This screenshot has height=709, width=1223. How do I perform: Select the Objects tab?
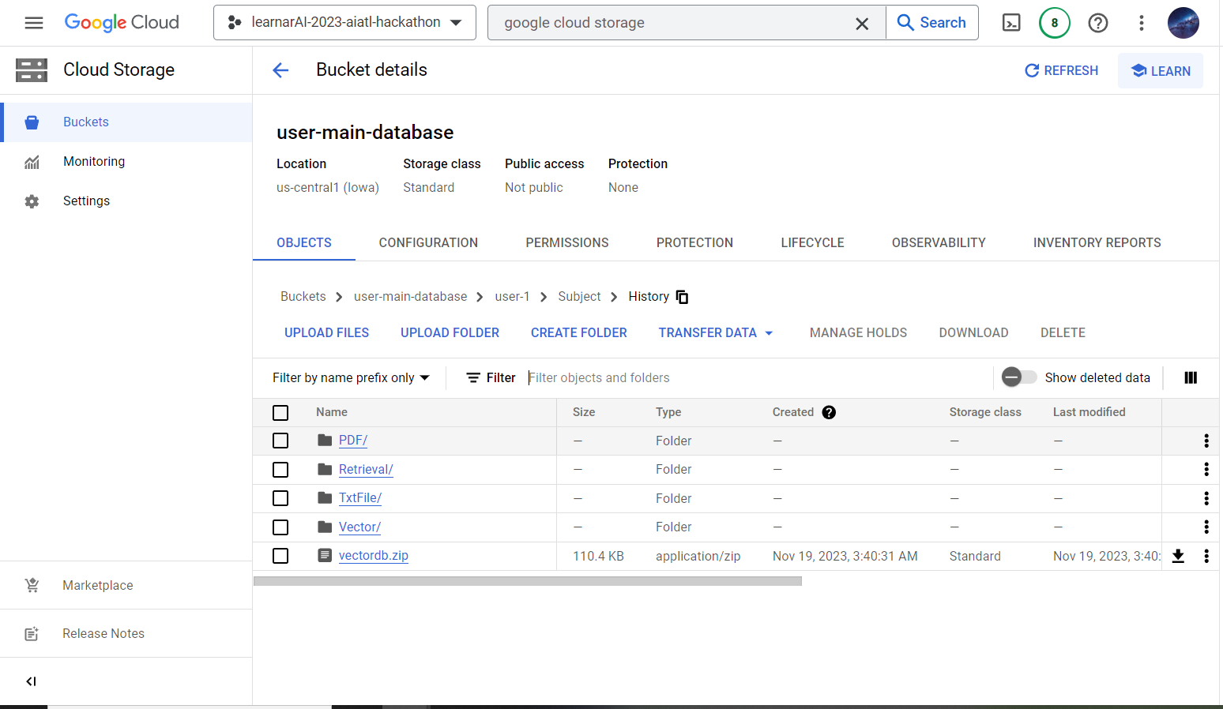click(304, 243)
